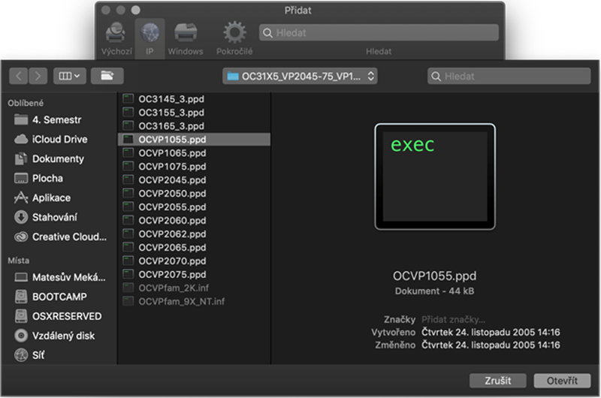Click Přidat značky... tags field
601x398 pixels.
(453, 319)
